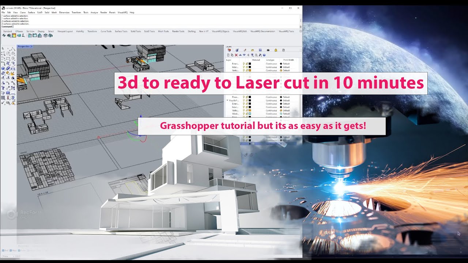Pick the Circle tool in left toolbar
Screen dimensions: 468x263
8,53
